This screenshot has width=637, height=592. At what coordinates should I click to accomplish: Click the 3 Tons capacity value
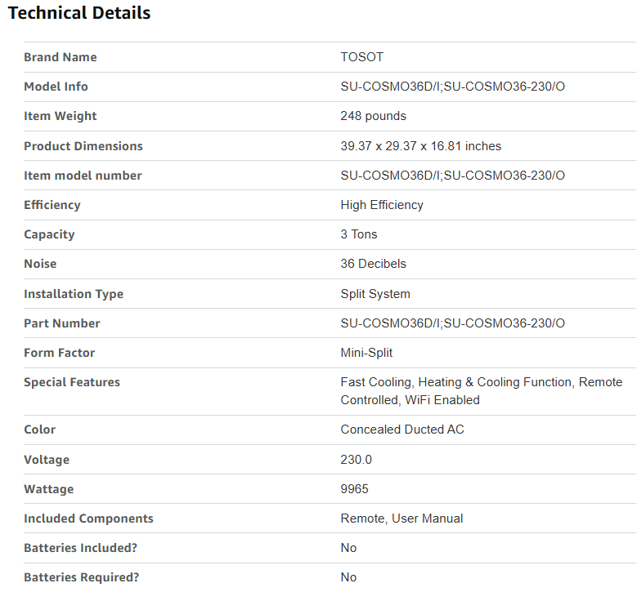click(359, 234)
